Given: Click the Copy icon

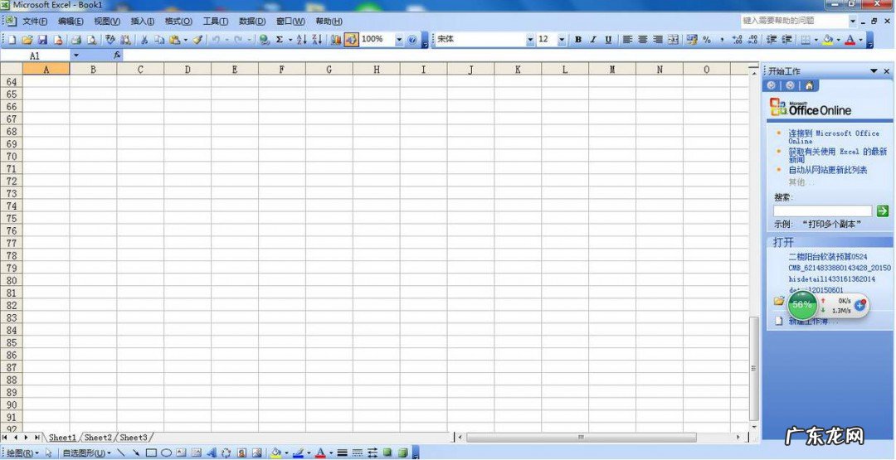Looking at the screenshot, I should pyautogui.click(x=160, y=40).
